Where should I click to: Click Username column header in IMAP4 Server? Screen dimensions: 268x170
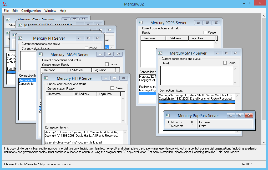pyautogui.click(x=54, y=70)
